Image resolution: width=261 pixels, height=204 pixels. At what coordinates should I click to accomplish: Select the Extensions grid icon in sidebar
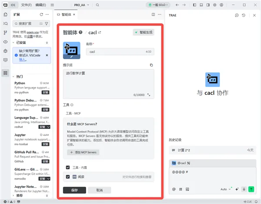(x=5, y=73)
